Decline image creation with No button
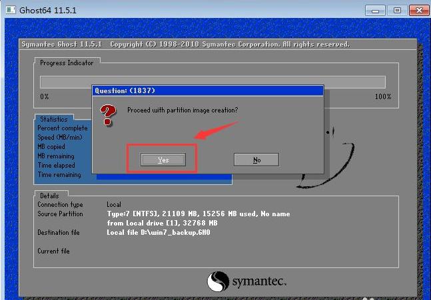 (x=256, y=160)
